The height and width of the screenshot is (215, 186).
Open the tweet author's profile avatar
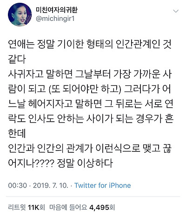pyautogui.click(x=20, y=14)
